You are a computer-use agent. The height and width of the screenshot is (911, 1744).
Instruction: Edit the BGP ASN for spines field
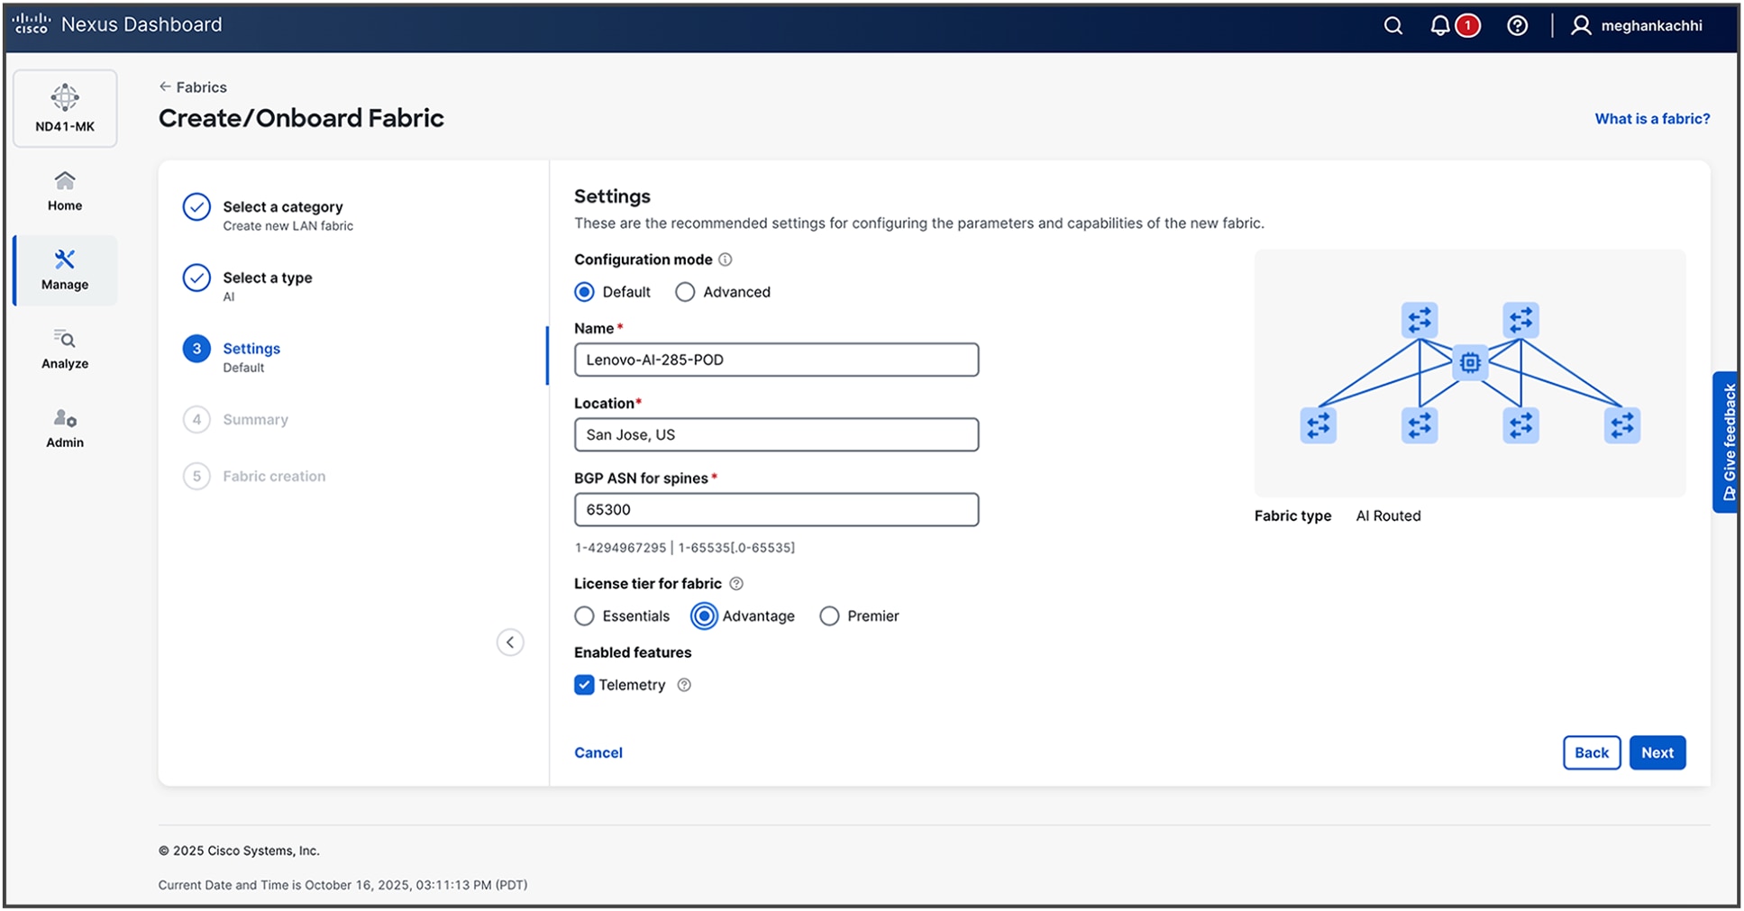(x=776, y=509)
